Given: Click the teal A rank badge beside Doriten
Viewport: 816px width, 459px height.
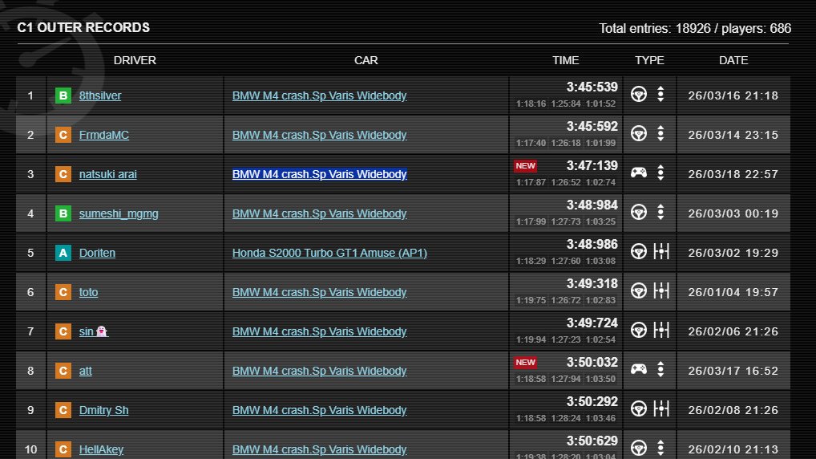Looking at the screenshot, I should tap(63, 253).
